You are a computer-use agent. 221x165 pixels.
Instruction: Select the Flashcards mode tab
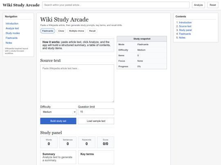point(47,31)
